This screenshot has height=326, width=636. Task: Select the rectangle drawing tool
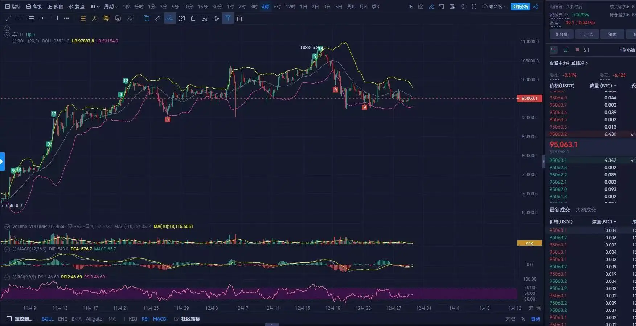point(55,18)
